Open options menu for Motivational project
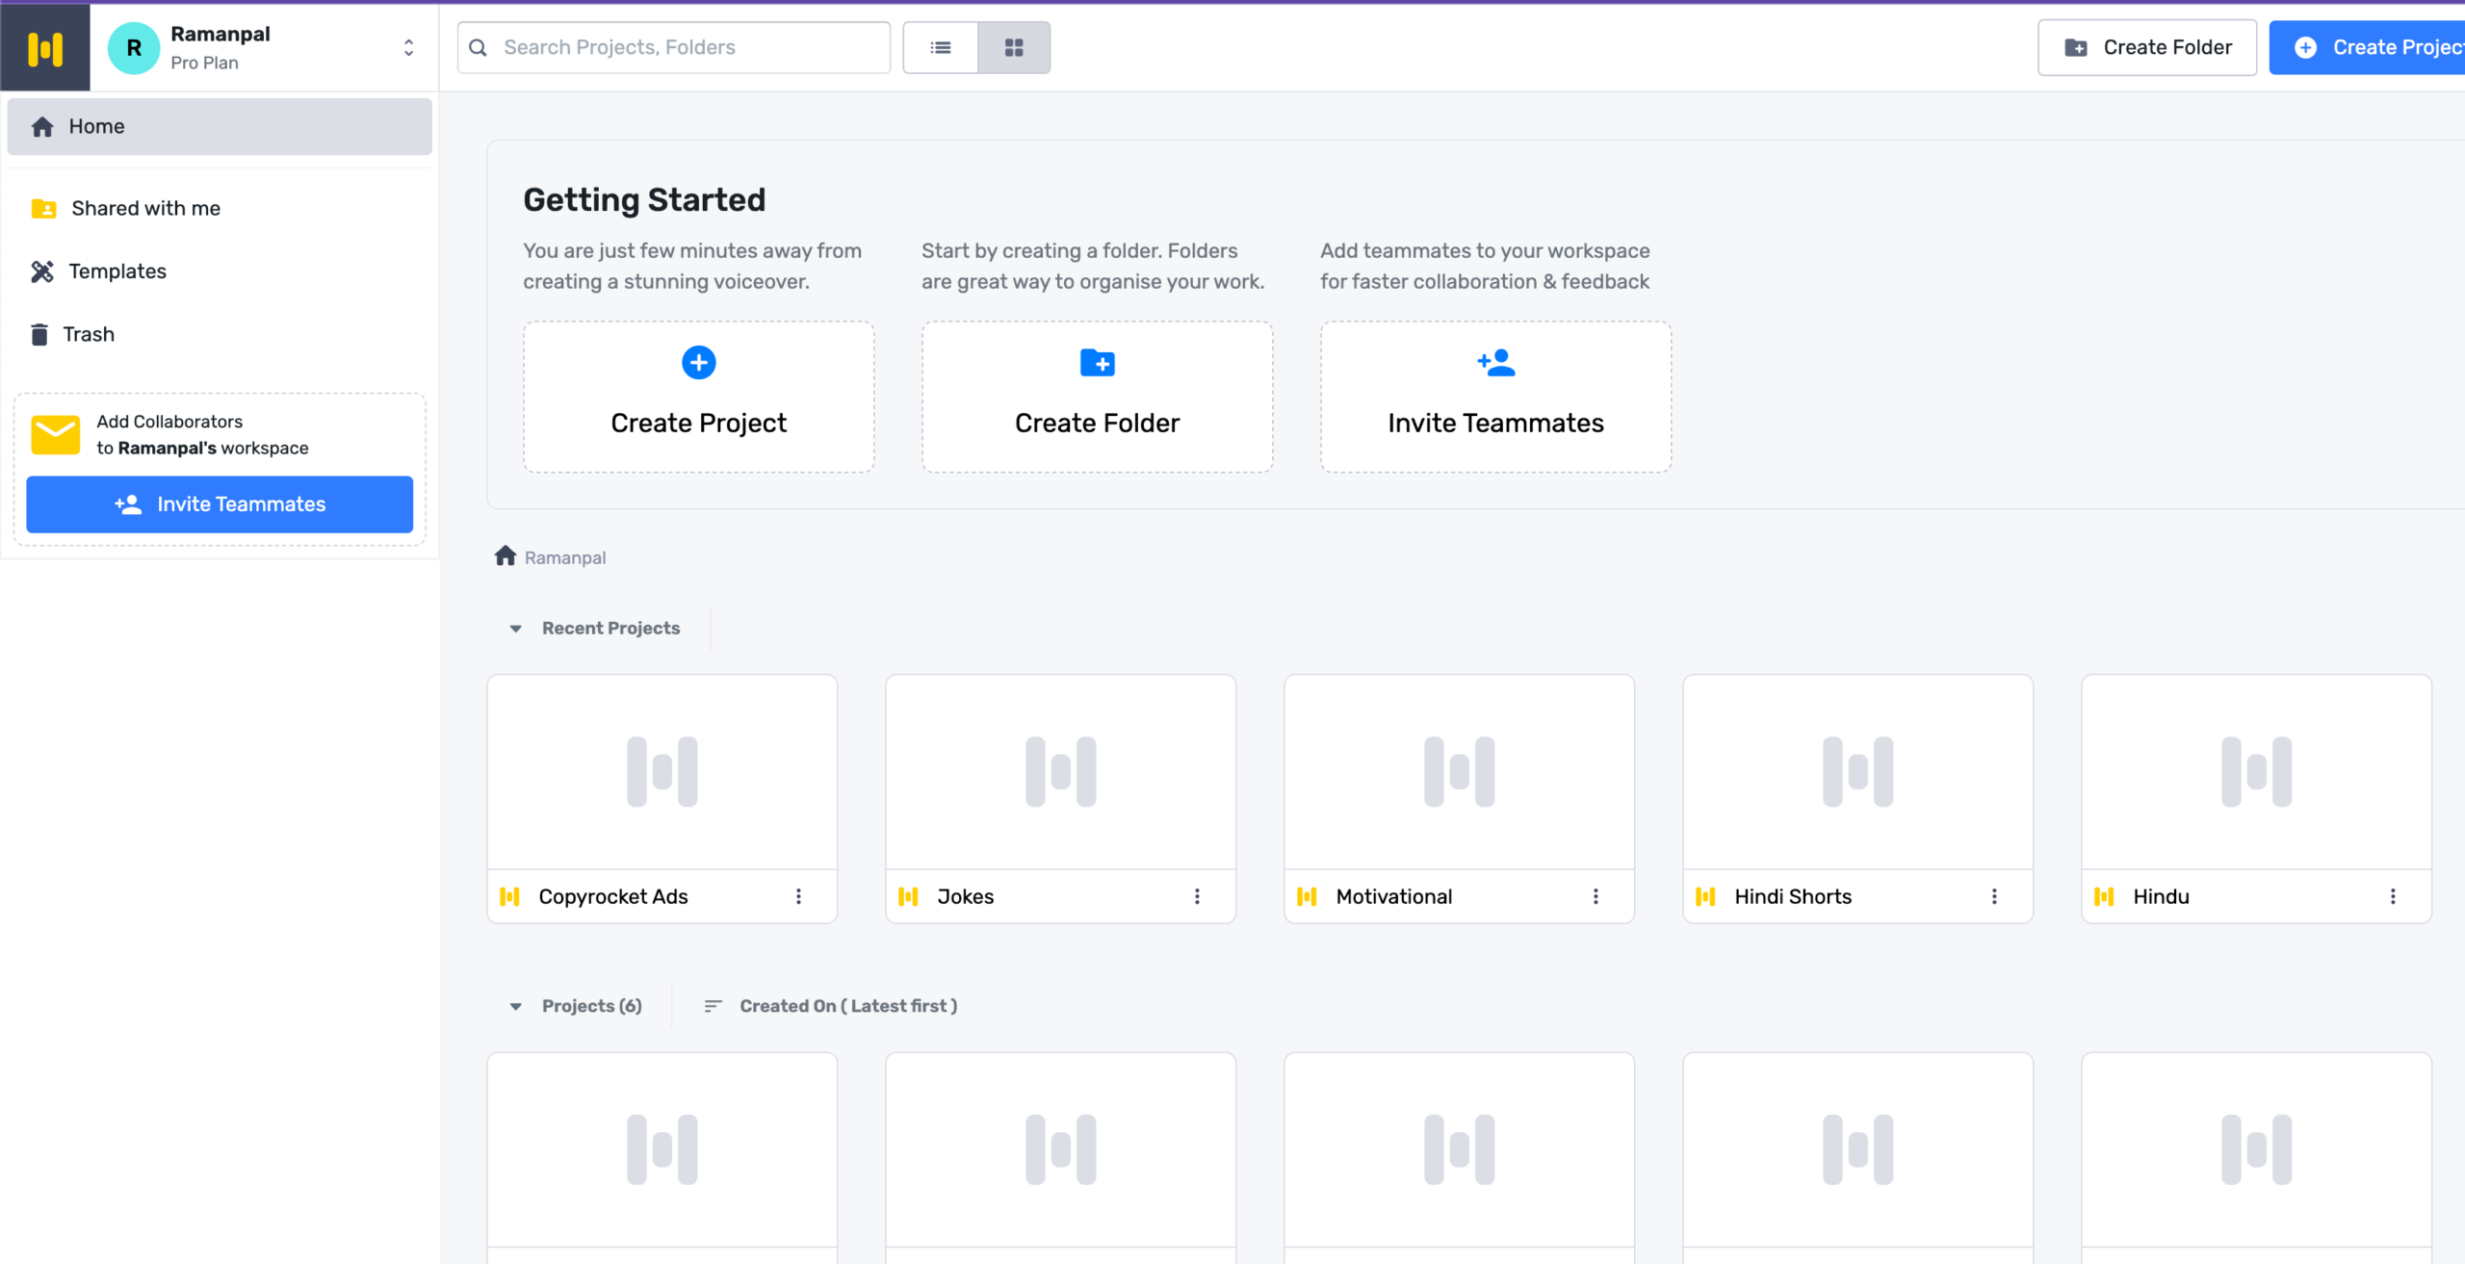2465x1264 pixels. (x=1596, y=896)
